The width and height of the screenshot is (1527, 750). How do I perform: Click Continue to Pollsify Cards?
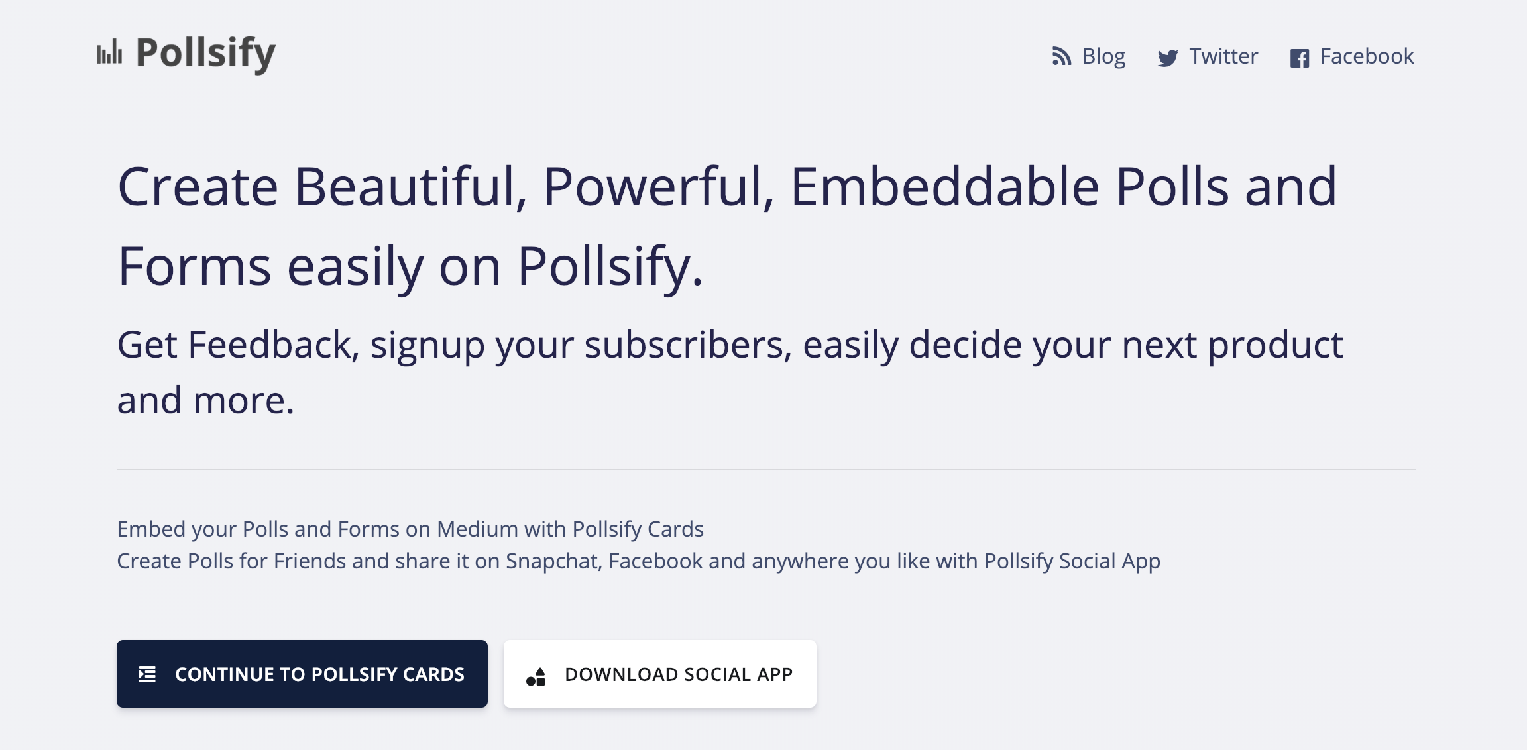[x=302, y=674]
